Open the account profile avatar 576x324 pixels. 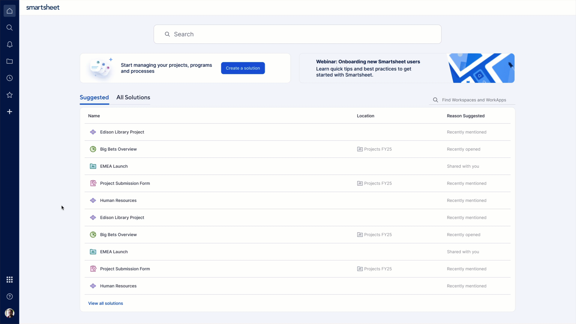[10, 313]
